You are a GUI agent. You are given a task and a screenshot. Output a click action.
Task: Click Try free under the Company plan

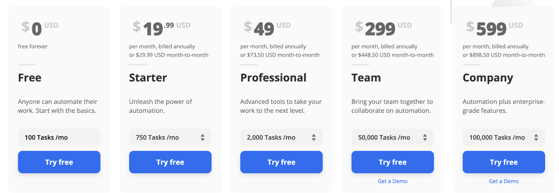point(503,162)
